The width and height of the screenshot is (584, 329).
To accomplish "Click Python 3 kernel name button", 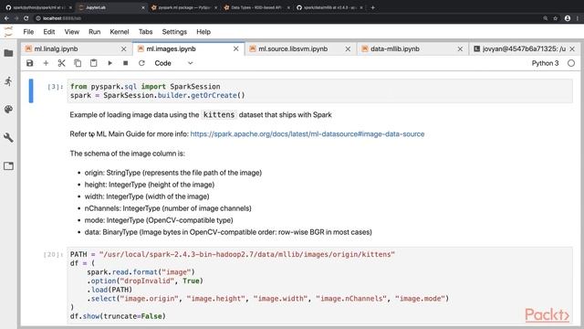I will 545,63.
